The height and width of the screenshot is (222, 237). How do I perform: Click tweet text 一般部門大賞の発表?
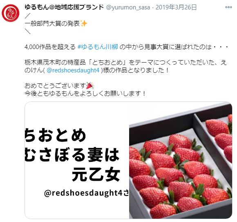point(52,24)
